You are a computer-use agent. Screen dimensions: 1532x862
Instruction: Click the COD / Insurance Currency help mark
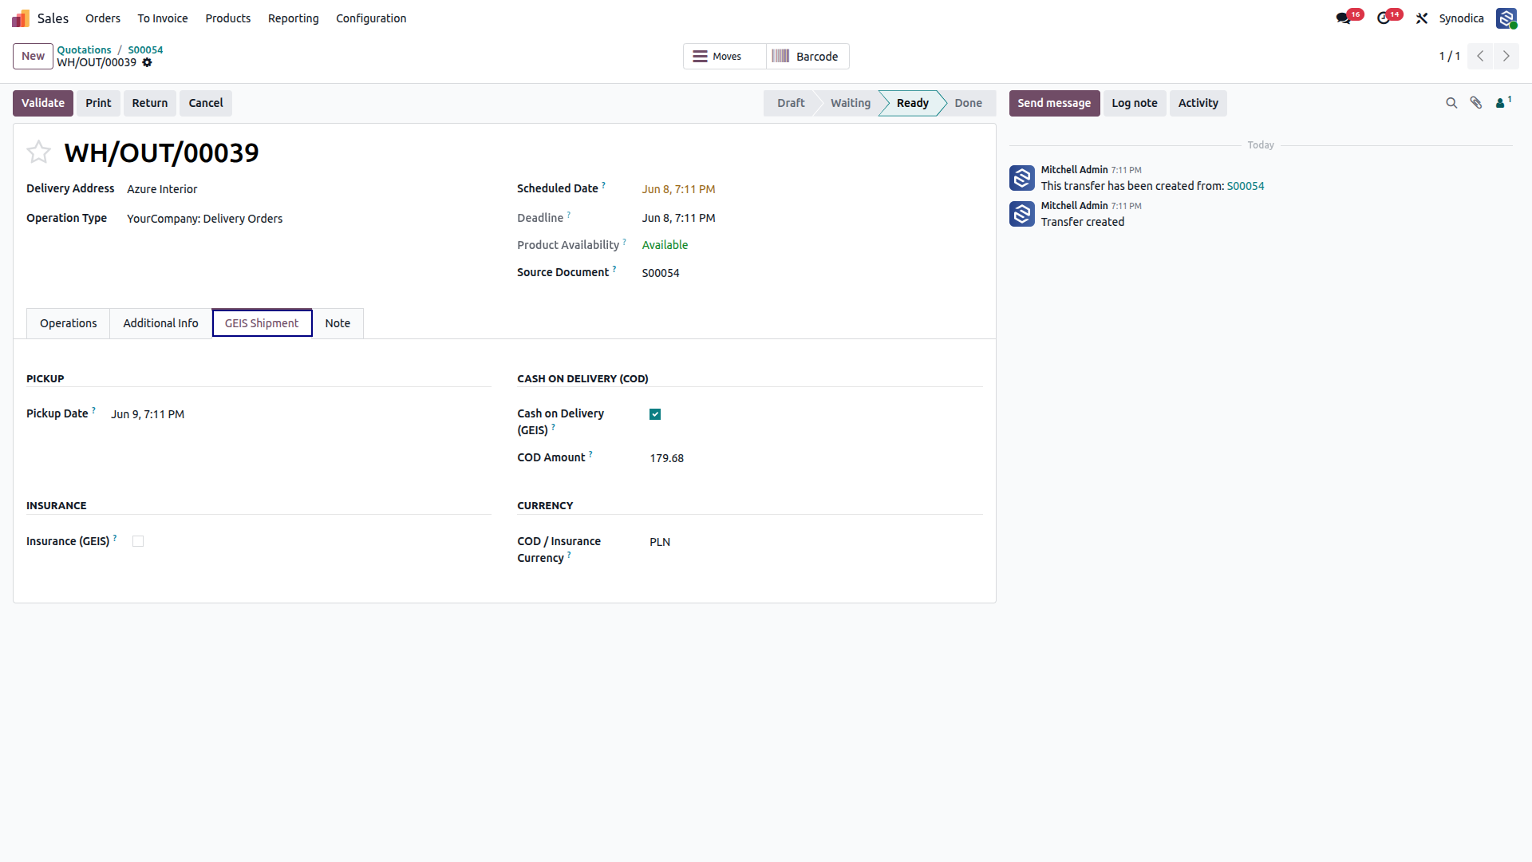pyautogui.click(x=569, y=555)
